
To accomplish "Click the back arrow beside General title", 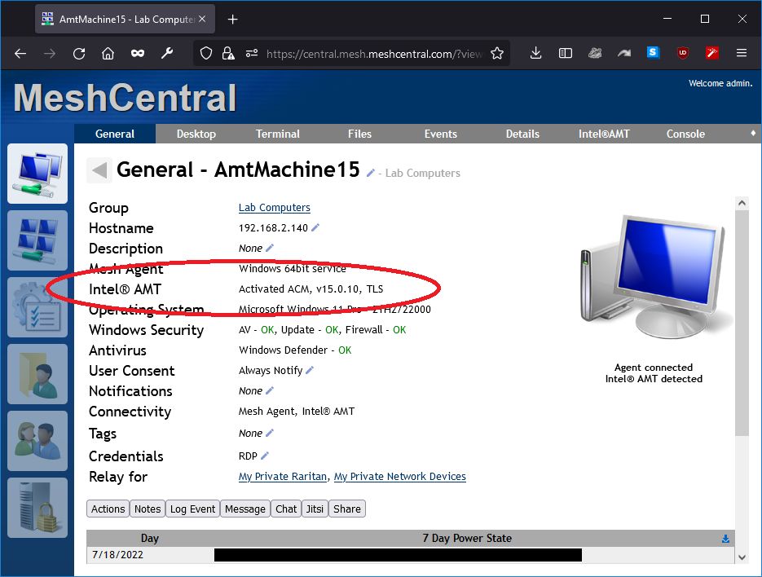I will 99,170.
